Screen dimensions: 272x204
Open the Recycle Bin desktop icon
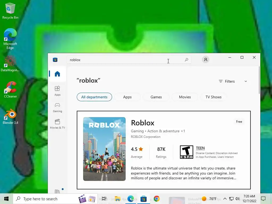click(x=10, y=11)
